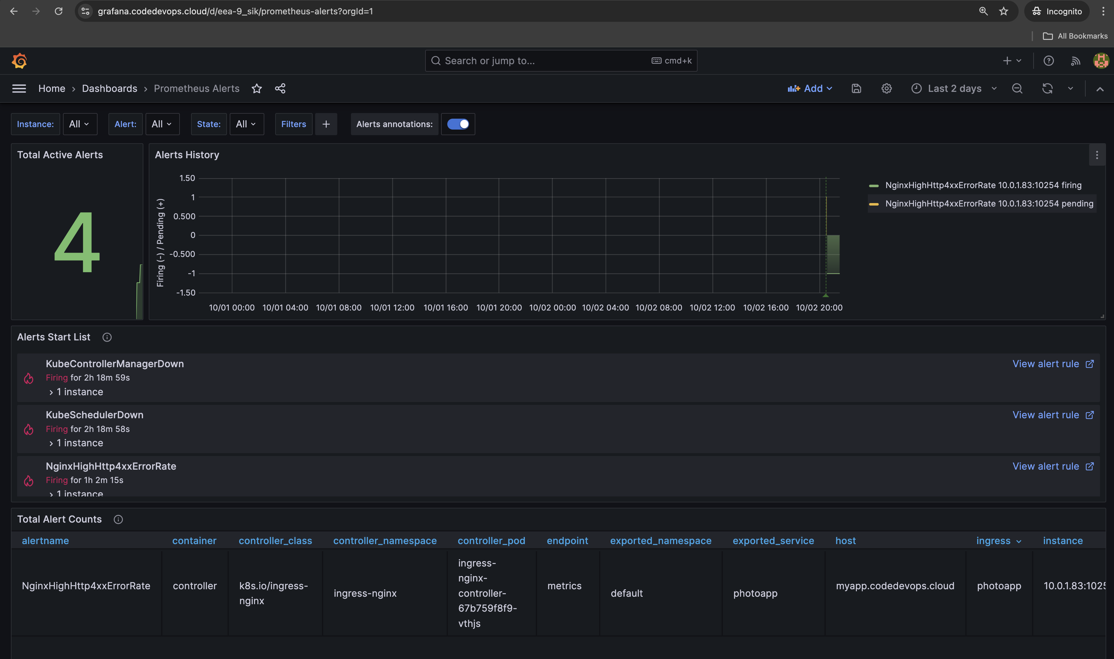The width and height of the screenshot is (1114, 659).
Task: Star the Prometheus Alerts dashboard
Action: click(x=257, y=89)
